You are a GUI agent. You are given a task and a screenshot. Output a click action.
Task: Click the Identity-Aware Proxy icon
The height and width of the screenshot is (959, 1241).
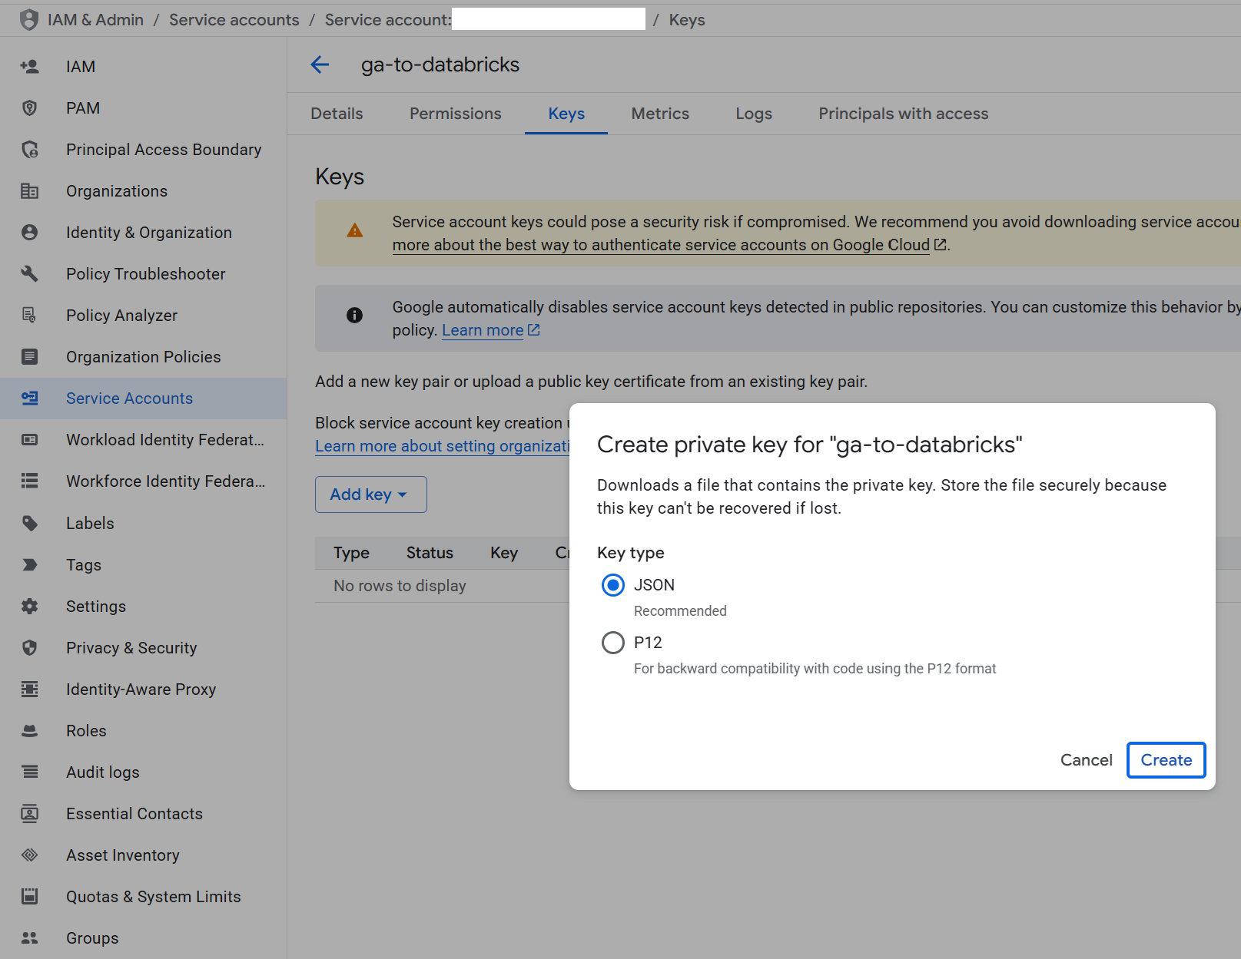pyautogui.click(x=30, y=689)
